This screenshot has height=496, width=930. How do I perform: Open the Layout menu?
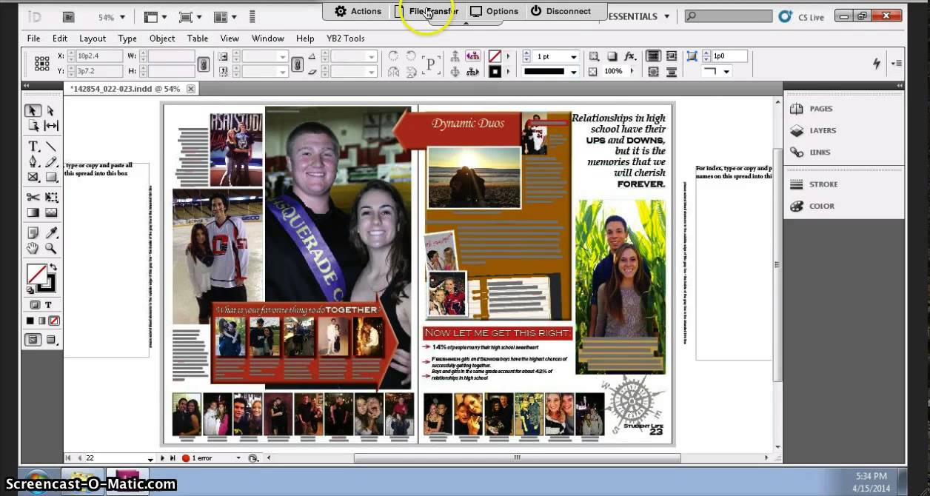[93, 38]
